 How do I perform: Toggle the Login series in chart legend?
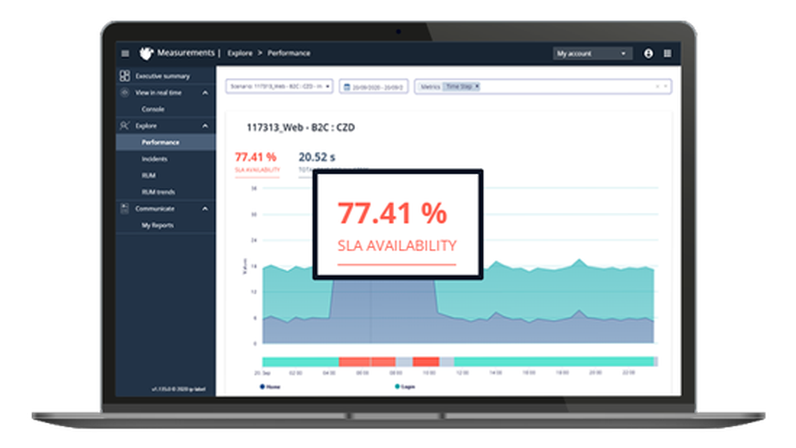(x=406, y=386)
